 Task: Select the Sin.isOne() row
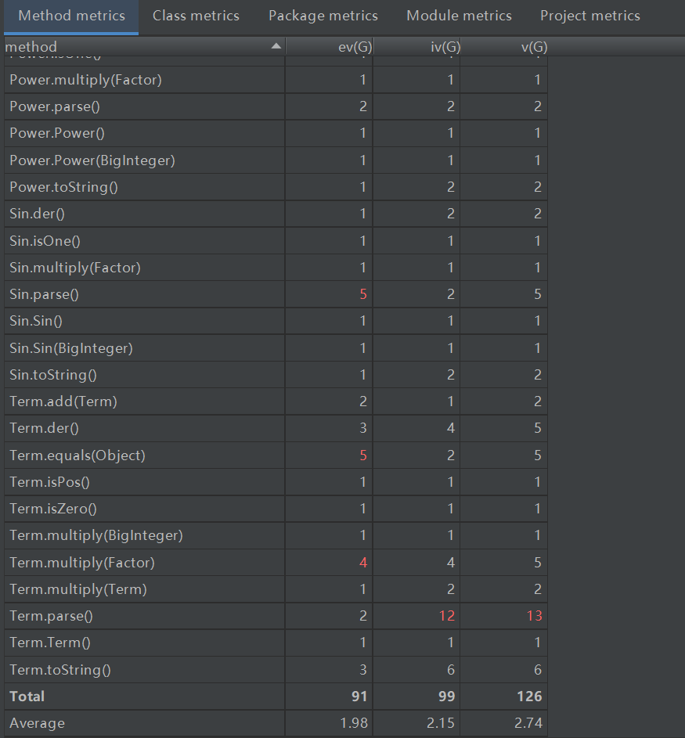pyautogui.click(x=276, y=240)
